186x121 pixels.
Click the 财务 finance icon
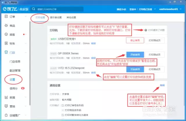6,43
